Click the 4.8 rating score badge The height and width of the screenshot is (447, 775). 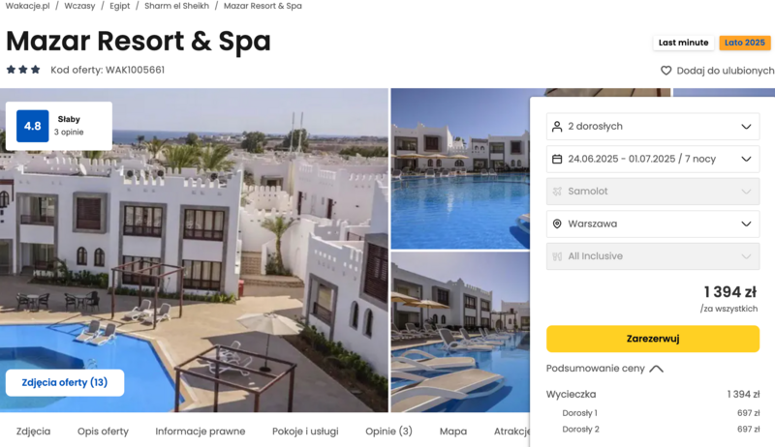click(x=33, y=126)
